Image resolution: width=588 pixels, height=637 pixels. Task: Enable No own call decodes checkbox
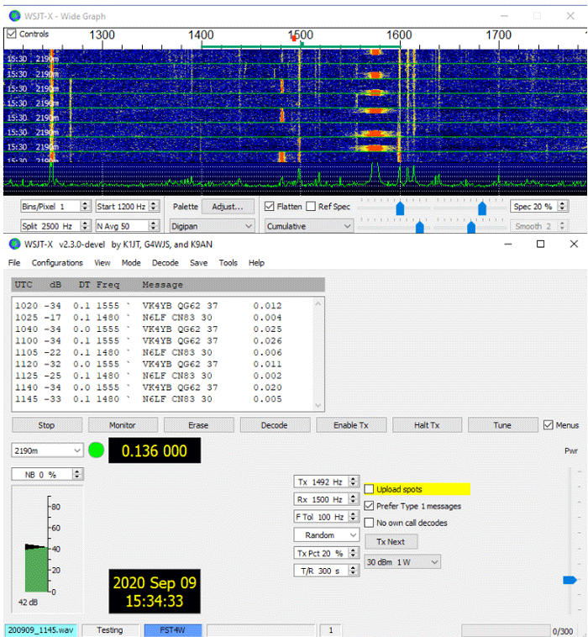coord(369,523)
